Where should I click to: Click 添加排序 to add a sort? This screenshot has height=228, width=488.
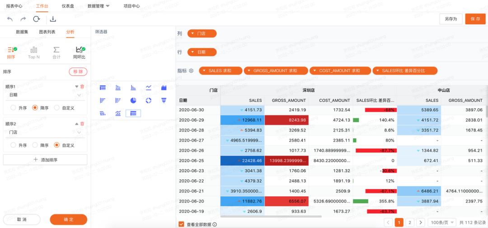(x=45, y=160)
